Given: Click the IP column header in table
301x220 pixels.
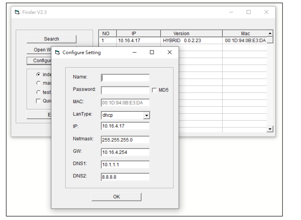Looking at the screenshot, I should pos(138,34).
